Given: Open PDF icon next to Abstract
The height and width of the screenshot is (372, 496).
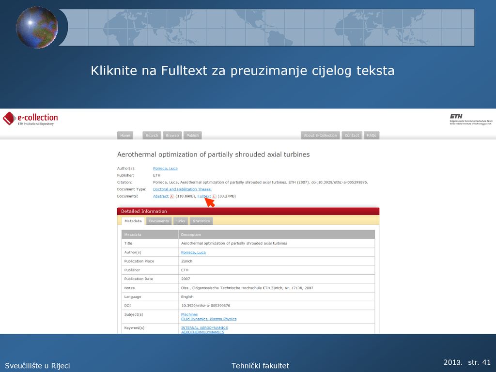Looking at the screenshot, I should (x=172, y=197).
